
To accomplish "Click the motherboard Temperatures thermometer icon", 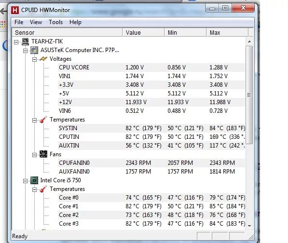I will (43, 120).
